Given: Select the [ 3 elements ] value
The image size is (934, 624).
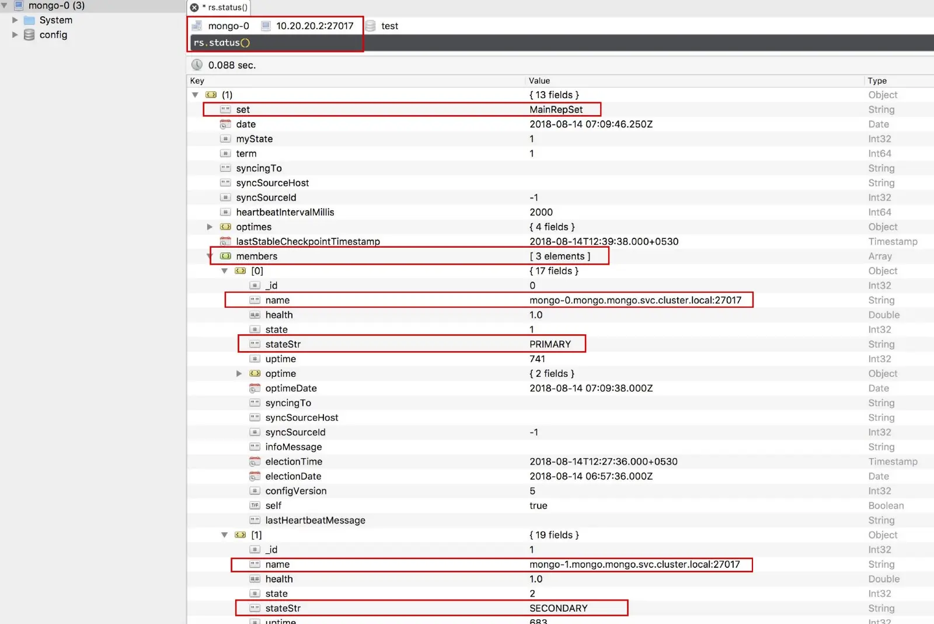Looking at the screenshot, I should click(x=560, y=256).
